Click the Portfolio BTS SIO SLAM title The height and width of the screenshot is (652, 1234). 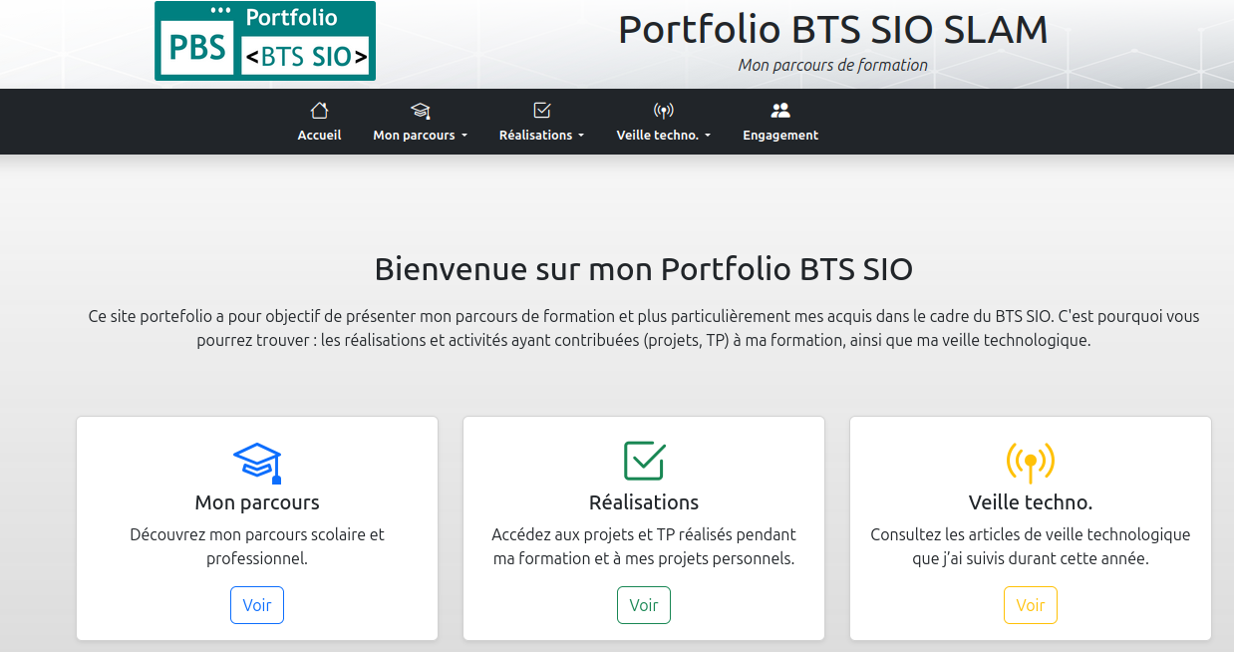pyautogui.click(x=832, y=29)
